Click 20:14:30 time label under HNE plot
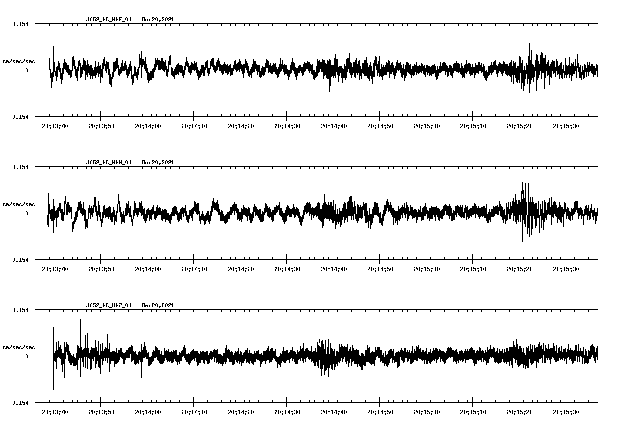The image size is (631, 429). (287, 126)
